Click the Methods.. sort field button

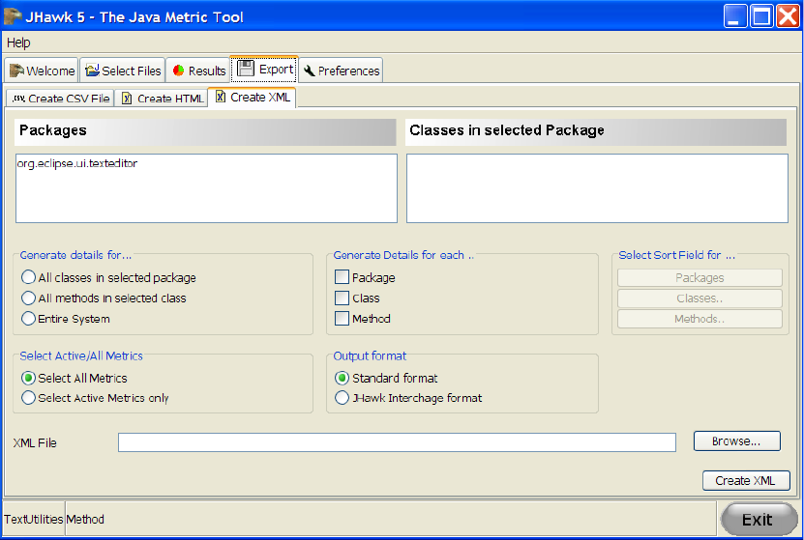pos(700,319)
